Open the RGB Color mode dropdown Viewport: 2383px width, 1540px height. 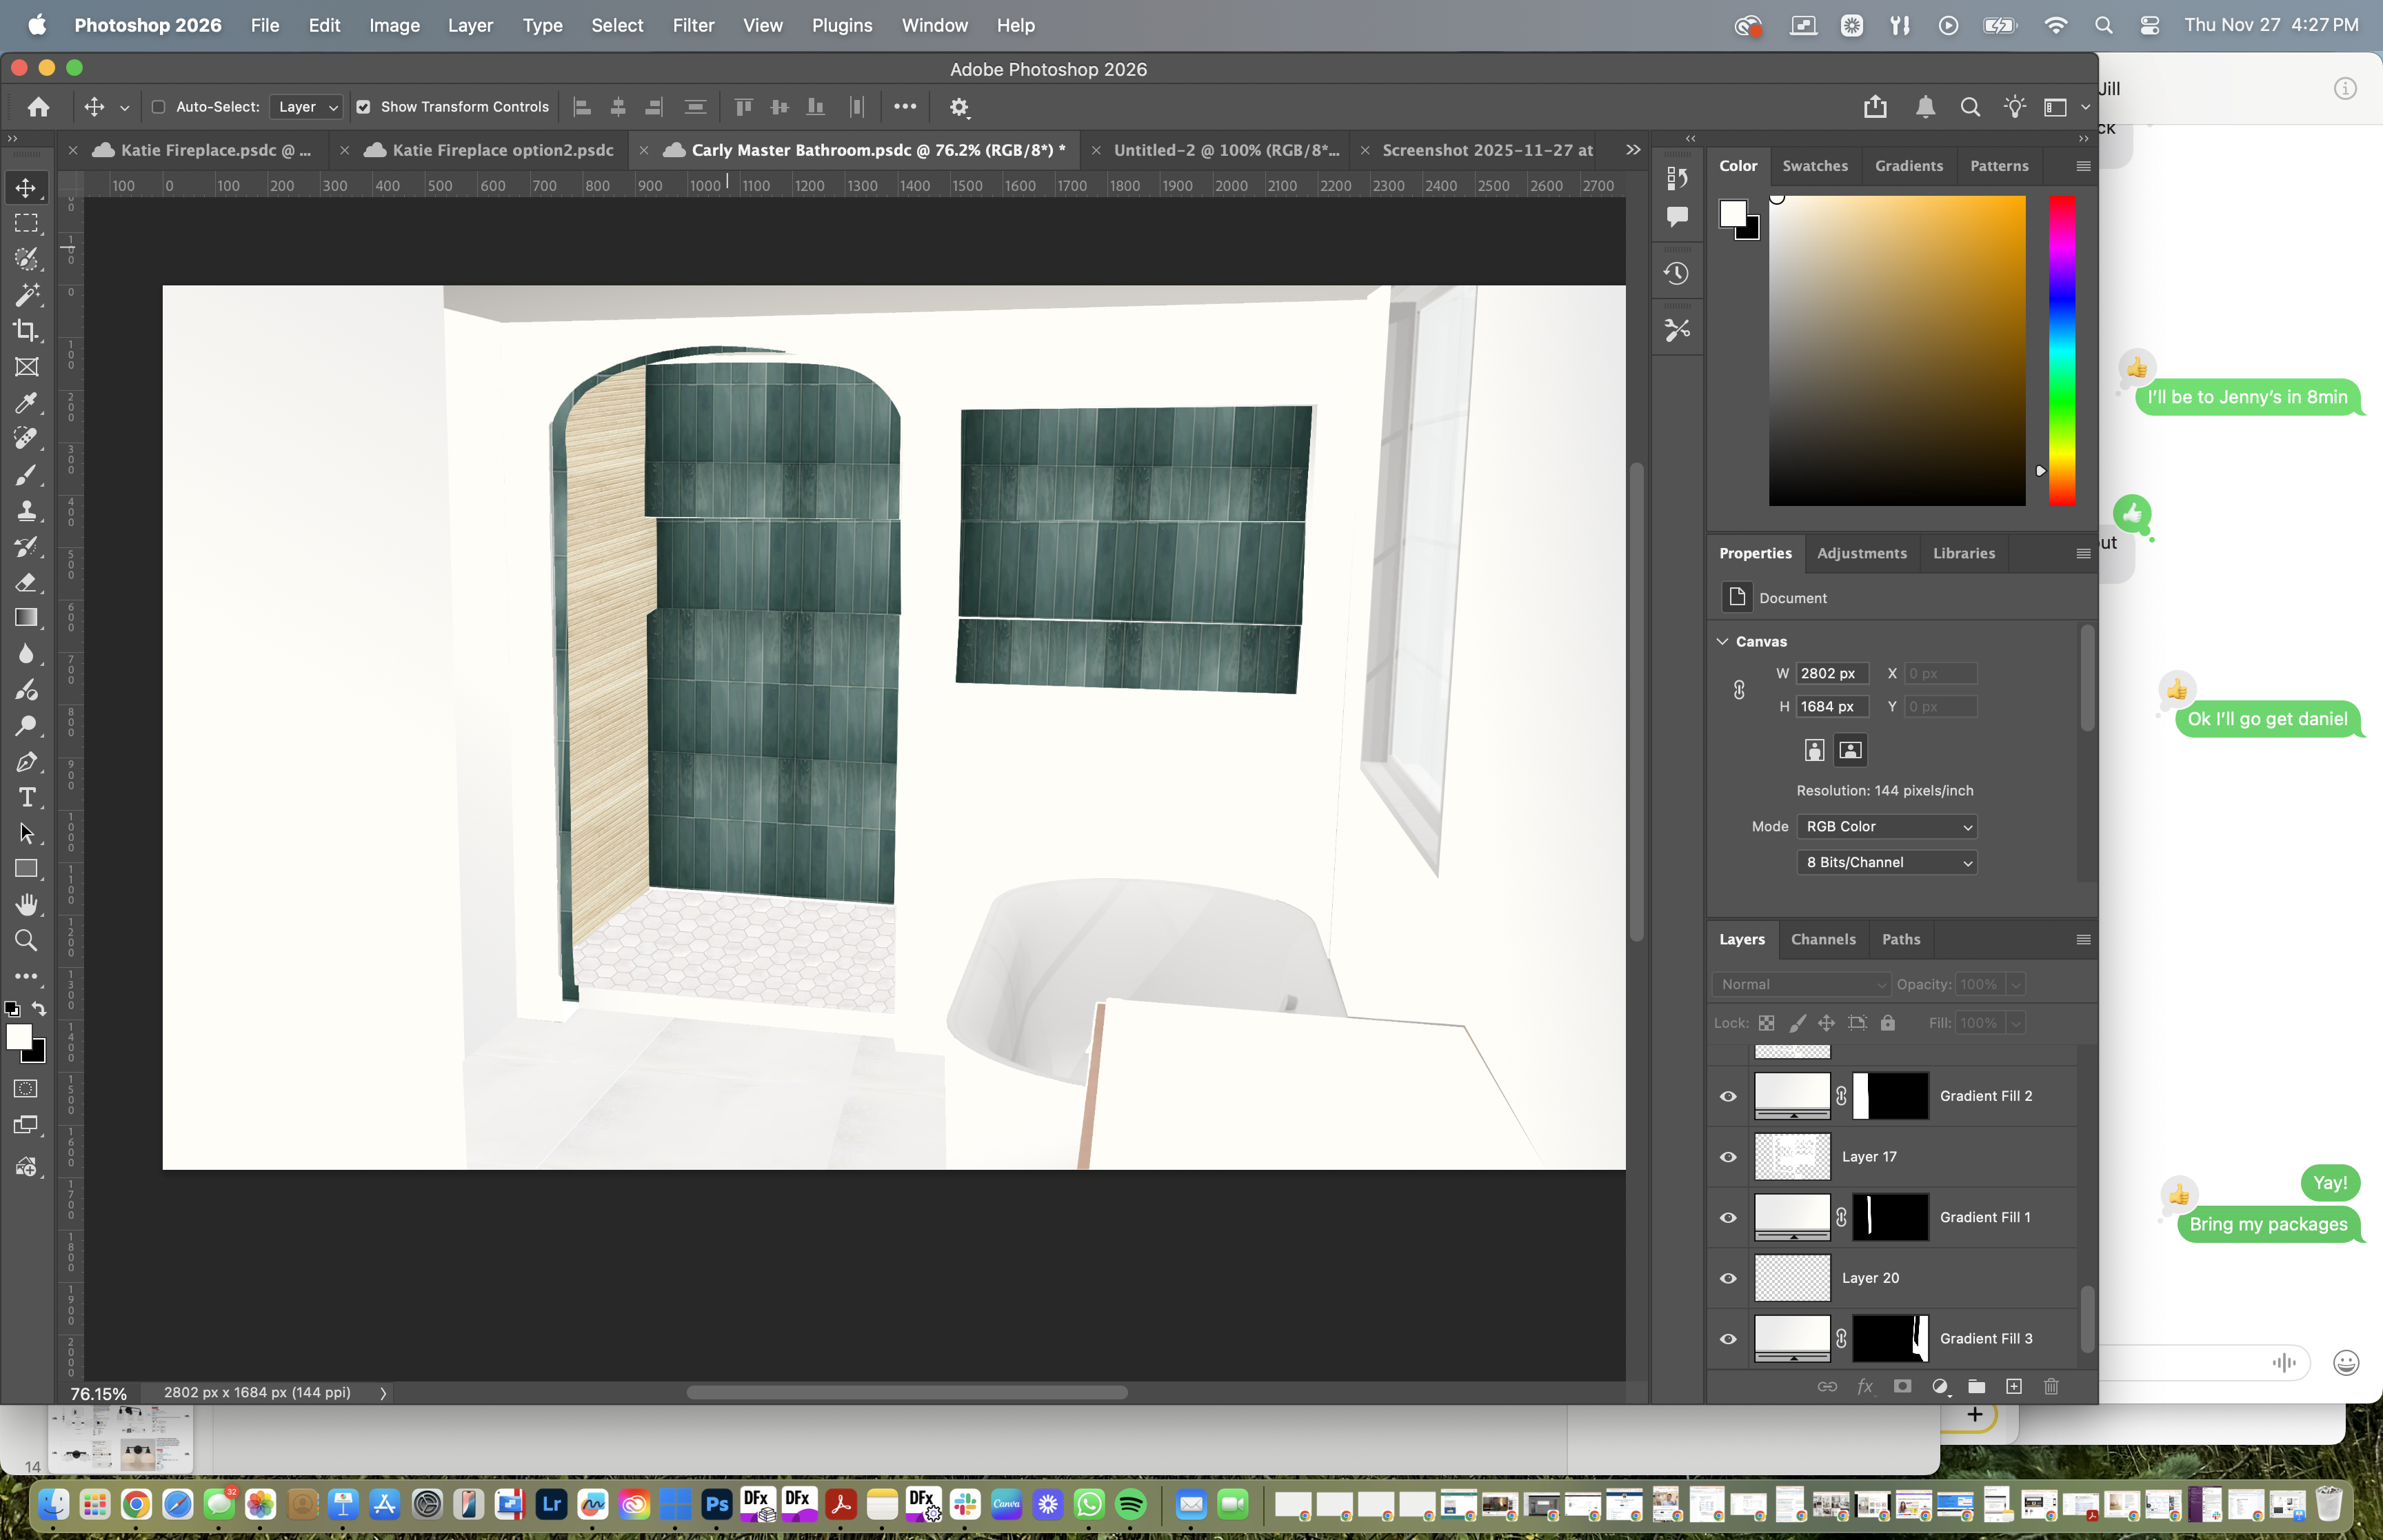point(1886,826)
